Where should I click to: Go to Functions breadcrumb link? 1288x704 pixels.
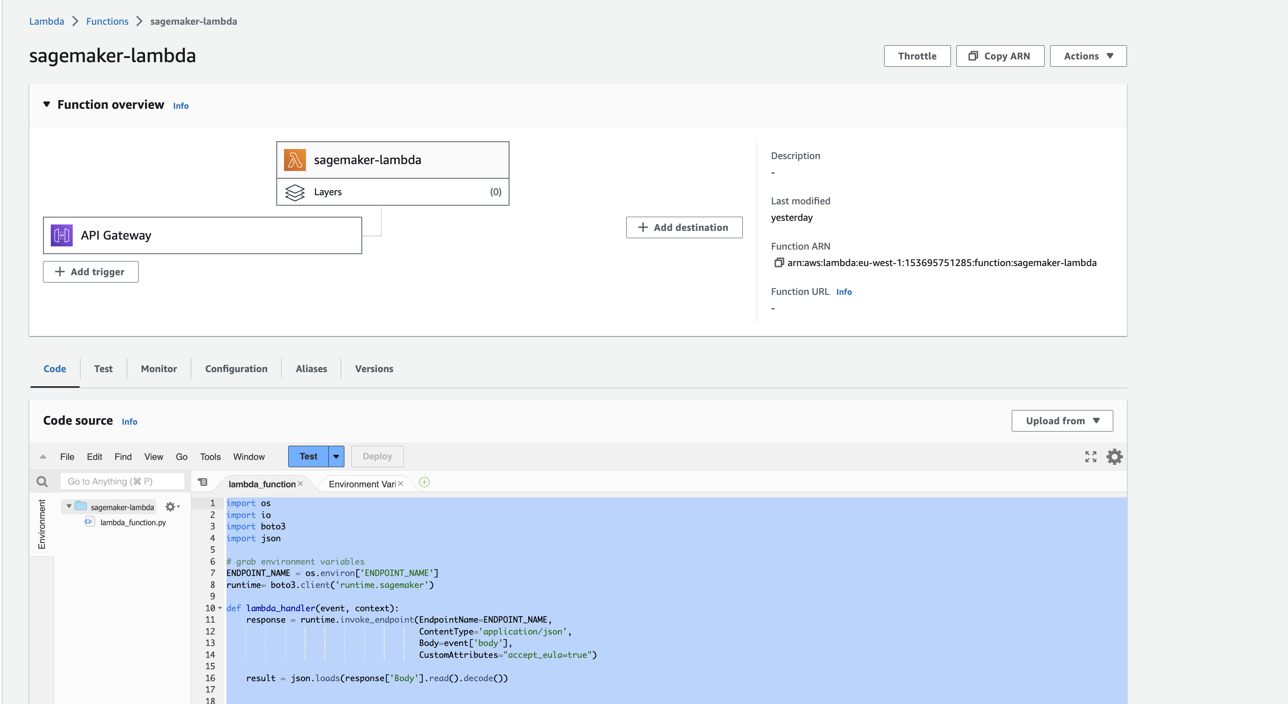(107, 21)
